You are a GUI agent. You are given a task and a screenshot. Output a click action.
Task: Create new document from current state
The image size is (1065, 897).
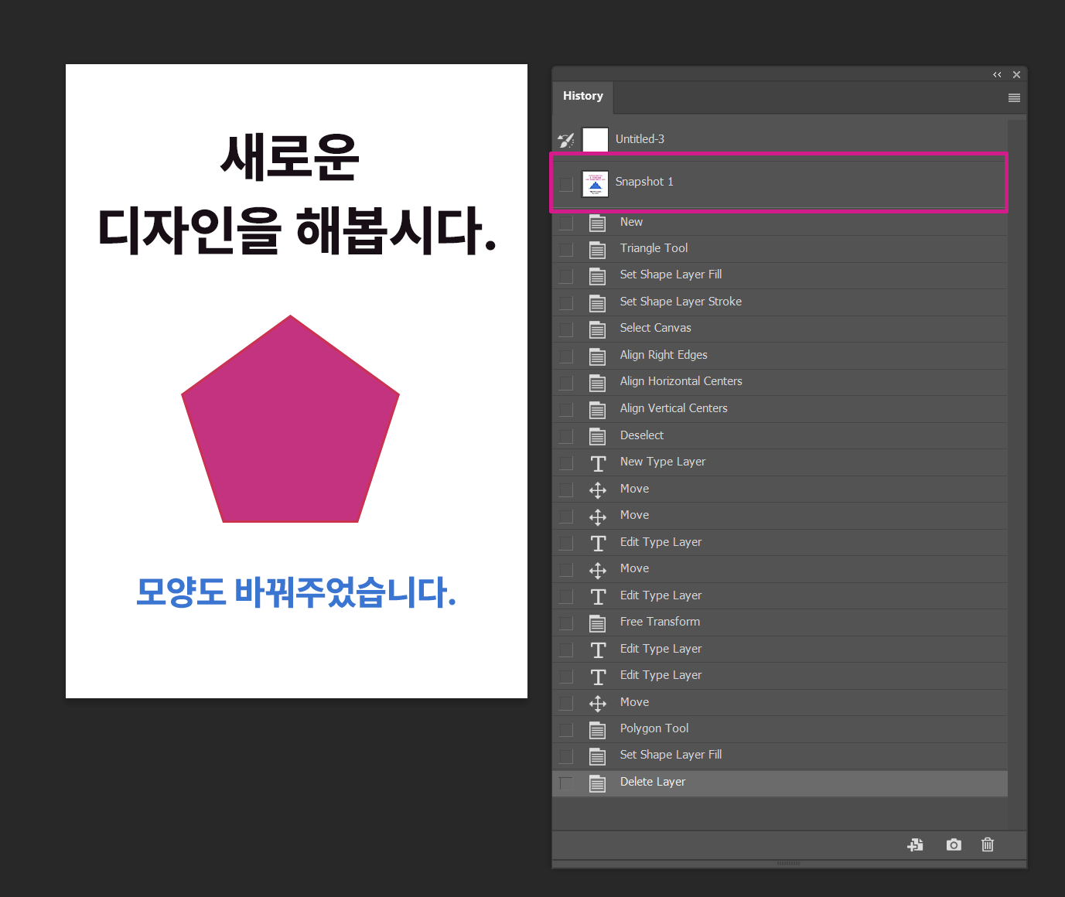[x=915, y=844]
